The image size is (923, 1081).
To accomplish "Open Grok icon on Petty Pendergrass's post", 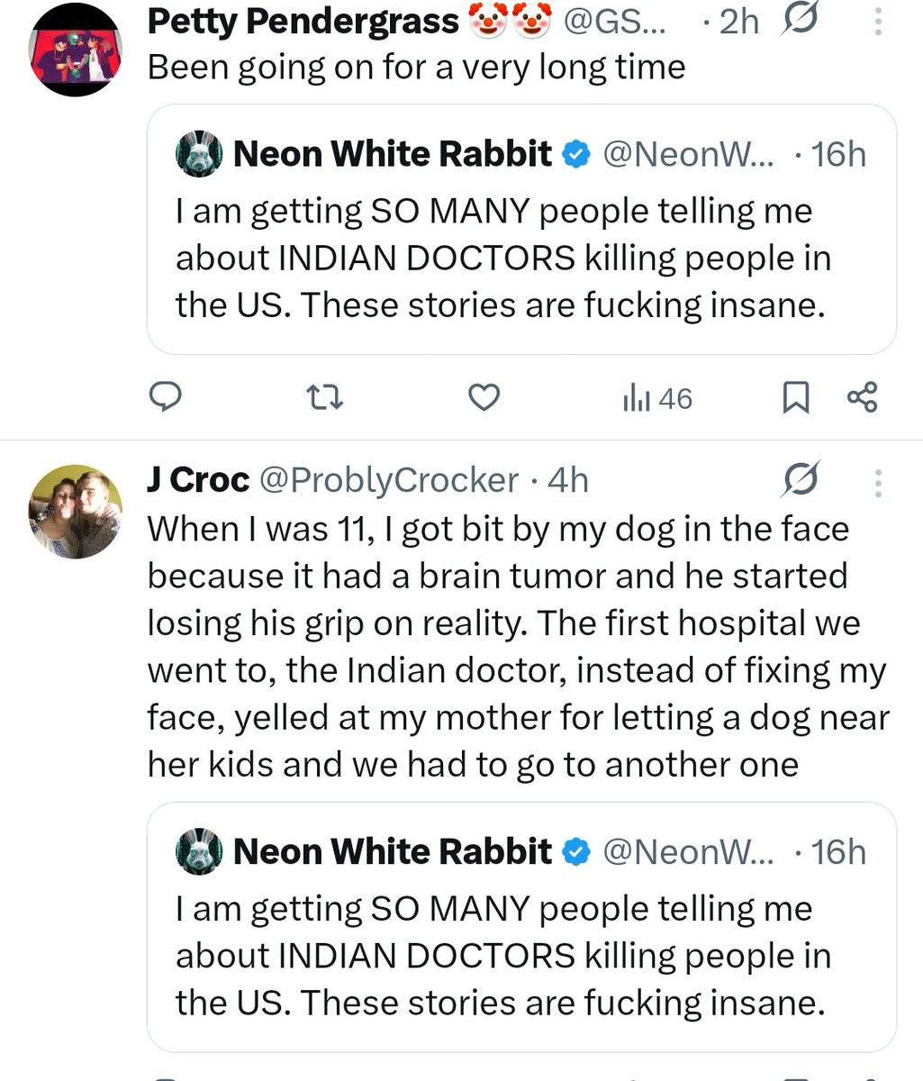I will (800, 21).
